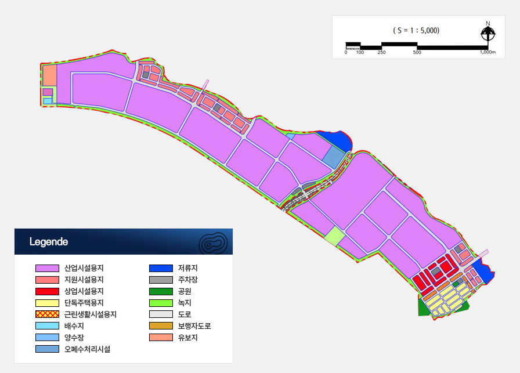Screen dimensions: 520x373
Task: Click the 양수장 legend label
Action: [74, 338]
